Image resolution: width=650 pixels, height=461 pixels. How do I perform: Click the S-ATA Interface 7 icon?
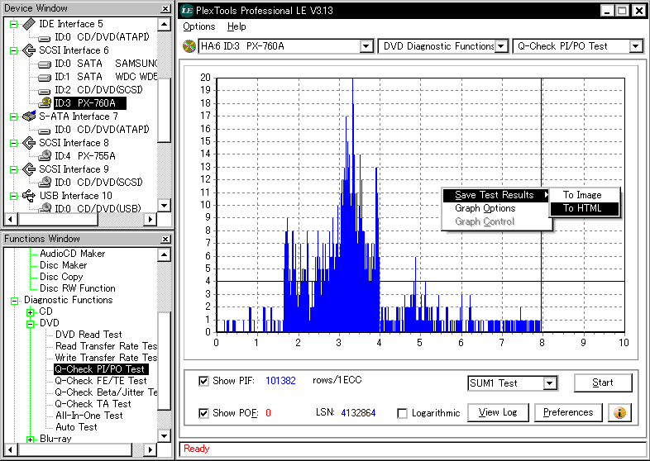[x=29, y=116]
